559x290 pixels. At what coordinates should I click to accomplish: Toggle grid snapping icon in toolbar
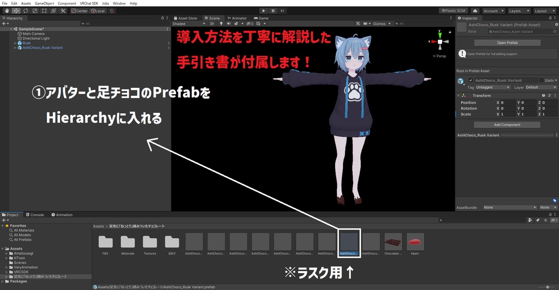112,11
